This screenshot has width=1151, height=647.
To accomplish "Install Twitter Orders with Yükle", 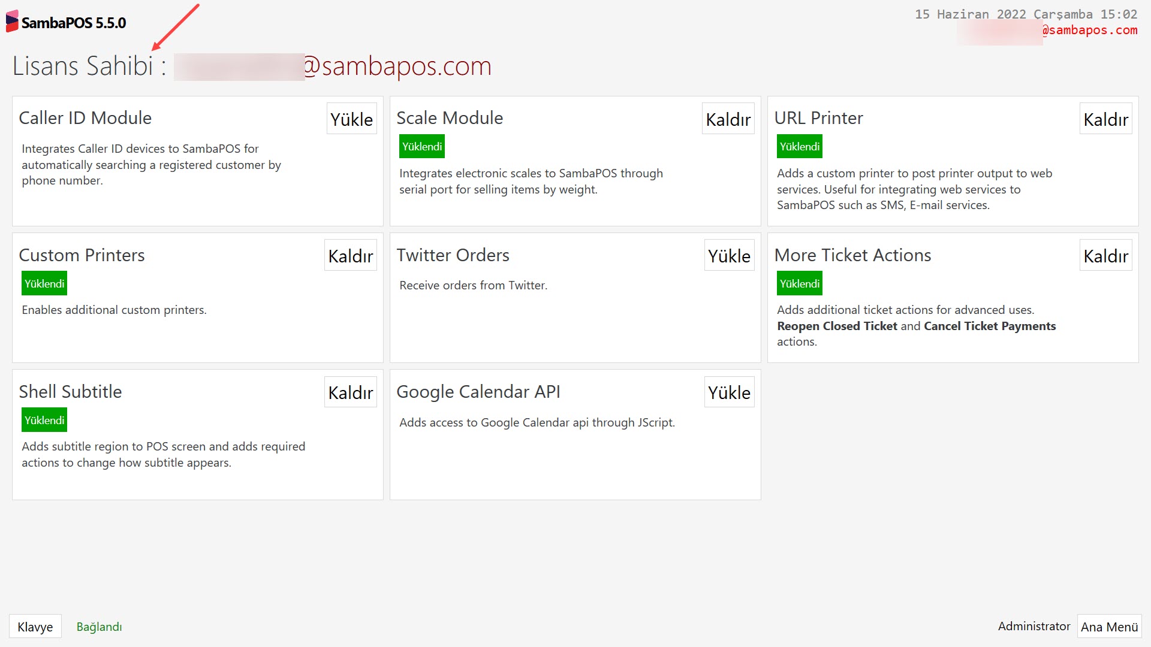I will click(729, 255).
